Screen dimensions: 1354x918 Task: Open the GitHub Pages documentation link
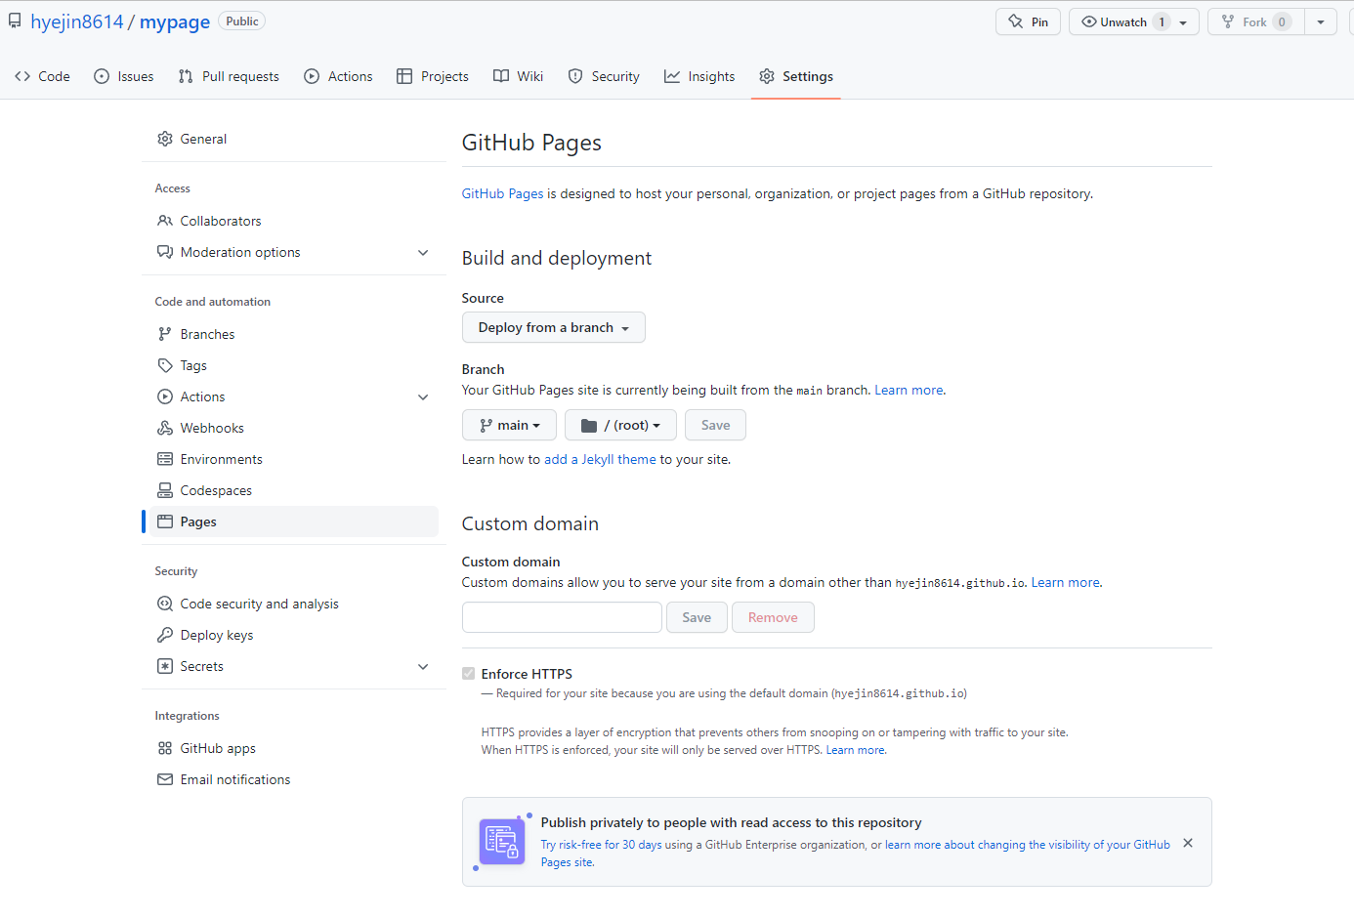pyautogui.click(x=502, y=193)
